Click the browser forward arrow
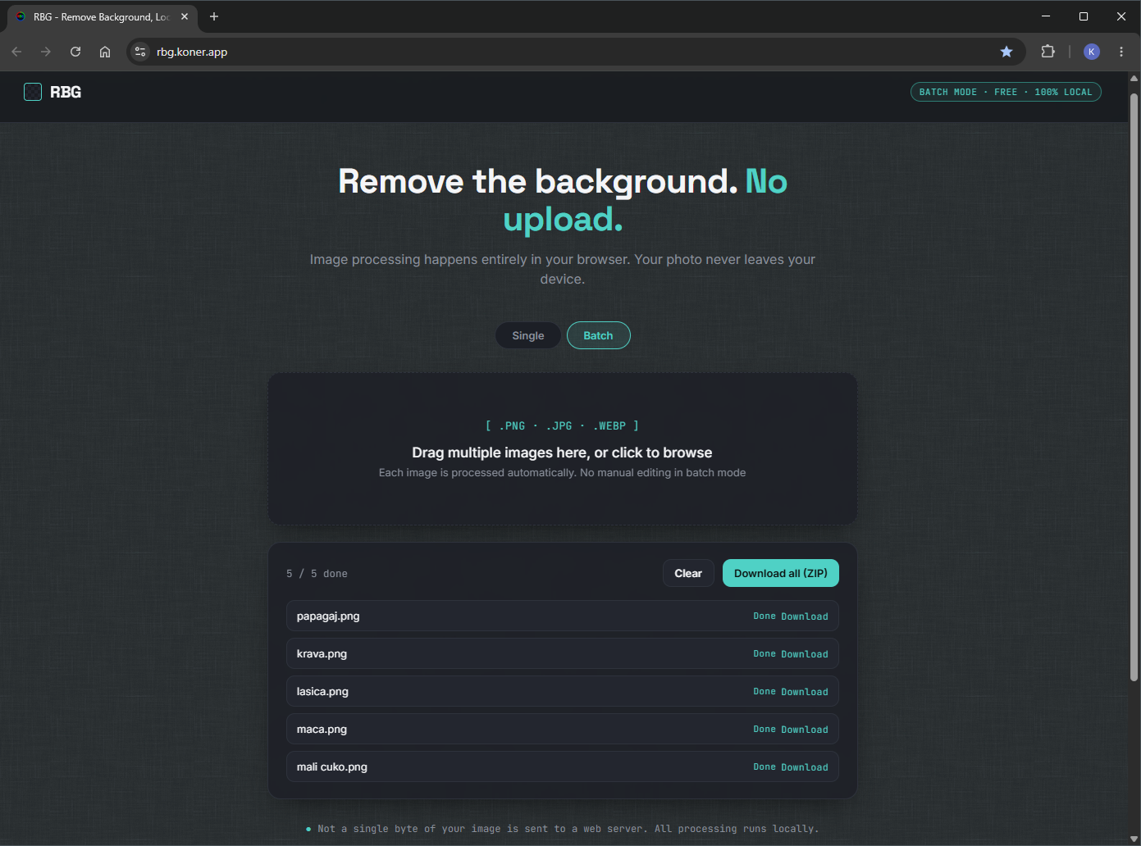The height and width of the screenshot is (846, 1141). [x=46, y=52]
